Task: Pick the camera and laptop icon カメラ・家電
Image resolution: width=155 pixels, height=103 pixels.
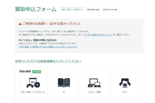Action: [x=94, y=83]
